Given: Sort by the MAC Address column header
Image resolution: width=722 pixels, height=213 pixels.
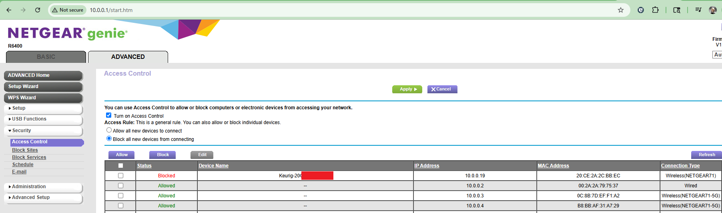Looking at the screenshot, I should click(x=554, y=166).
